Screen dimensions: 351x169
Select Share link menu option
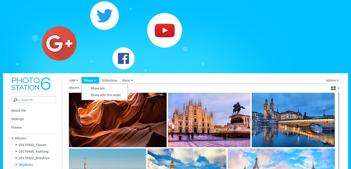pyautogui.click(x=98, y=88)
